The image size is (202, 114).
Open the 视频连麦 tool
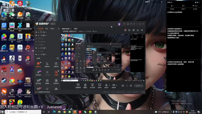(x=38, y=73)
